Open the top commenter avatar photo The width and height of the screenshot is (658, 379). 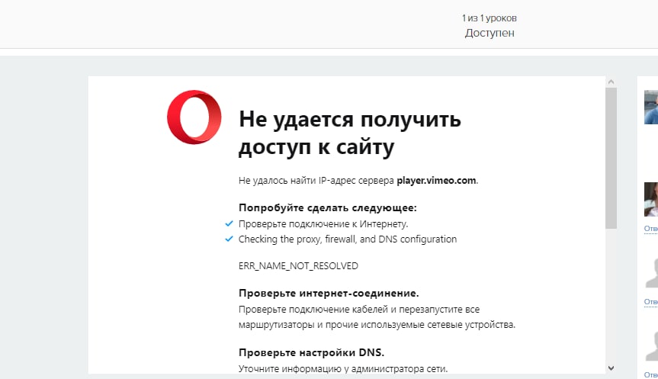651,107
